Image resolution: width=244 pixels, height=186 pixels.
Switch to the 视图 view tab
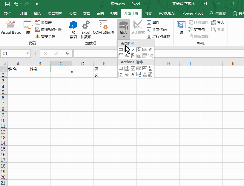click(x=114, y=13)
